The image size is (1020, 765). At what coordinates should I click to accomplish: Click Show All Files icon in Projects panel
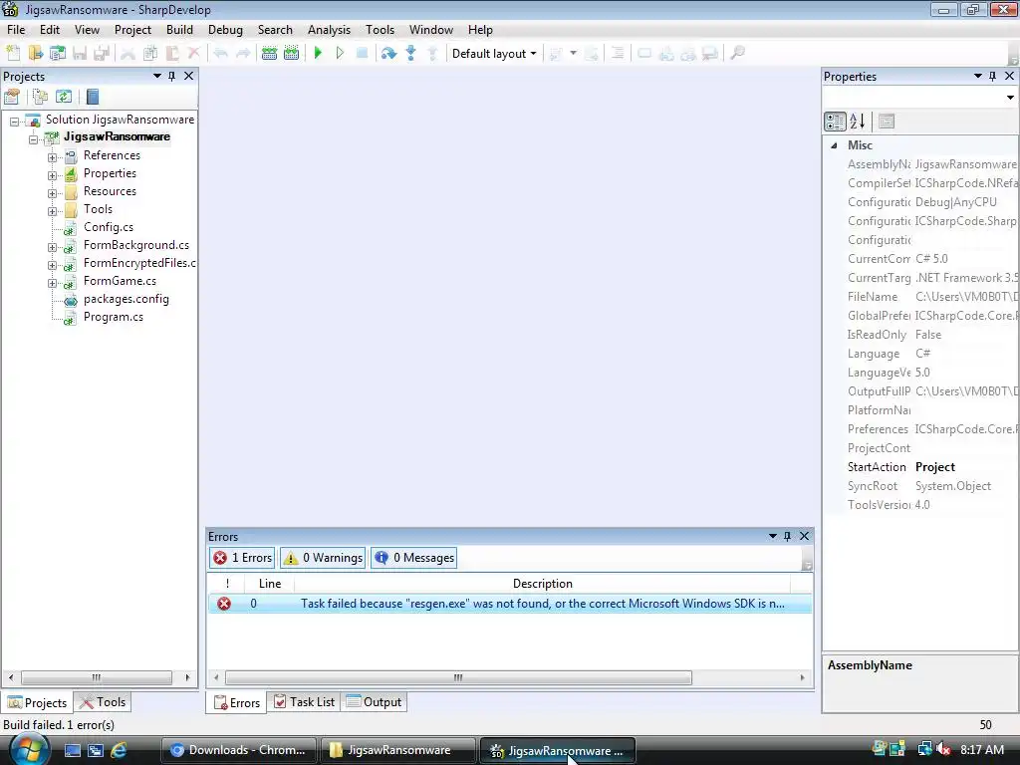[40, 97]
